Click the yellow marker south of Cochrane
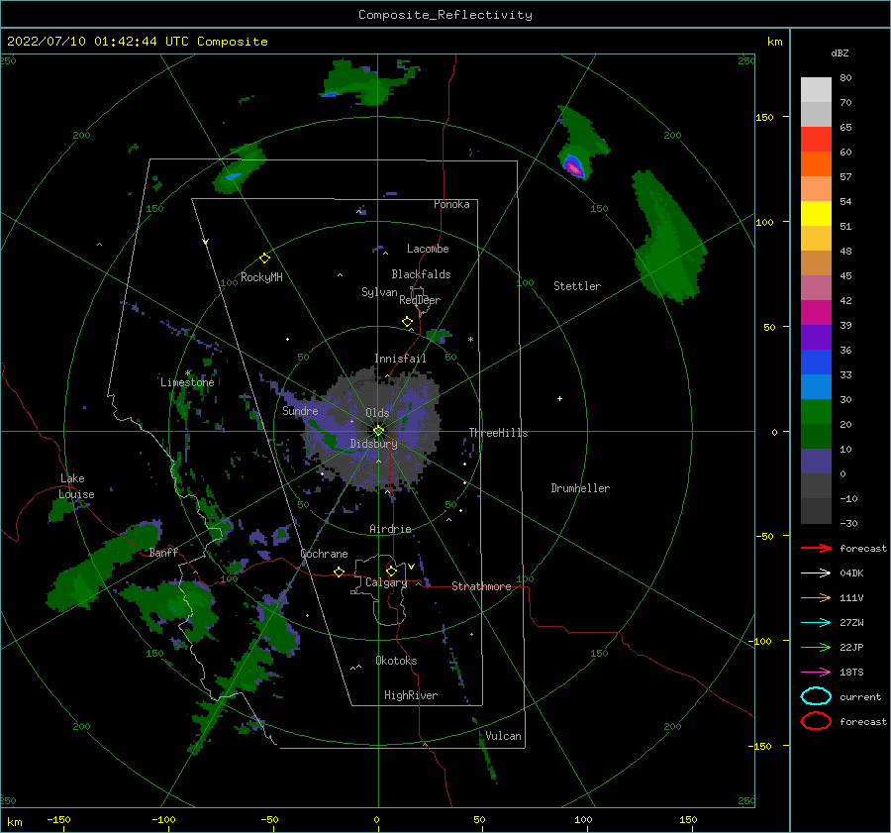The image size is (891, 833). click(x=339, y=572)
